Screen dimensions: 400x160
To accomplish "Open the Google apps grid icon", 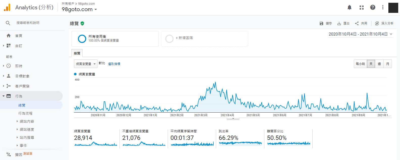I will [x=362, y=8].
